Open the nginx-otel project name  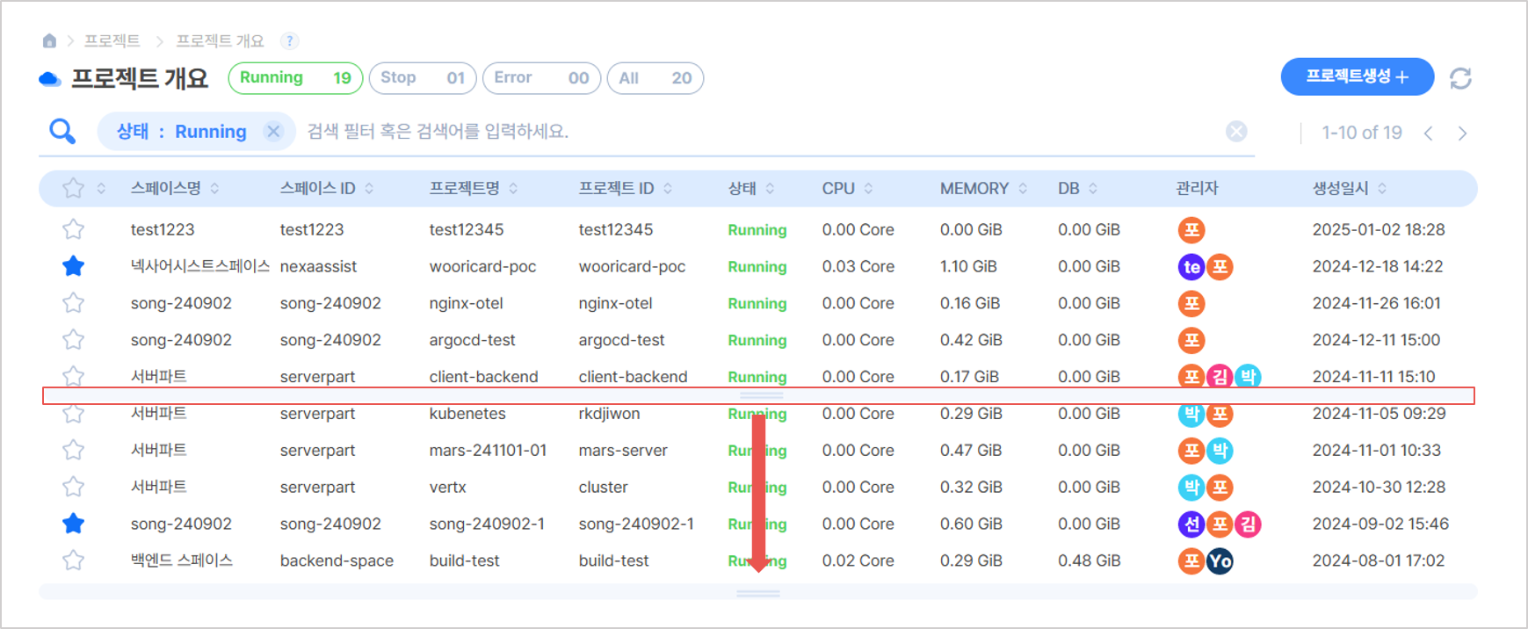point(466,304)
